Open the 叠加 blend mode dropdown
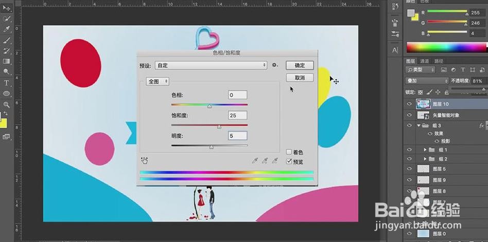This screenshot has width=488, height=242. (427, 81)
